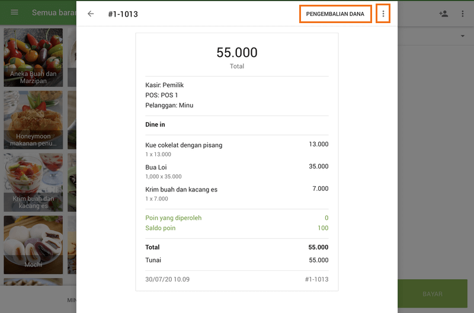Click the green BAYAR button
The width and height of the screenshot is (474, 313).
pos(432,293)
